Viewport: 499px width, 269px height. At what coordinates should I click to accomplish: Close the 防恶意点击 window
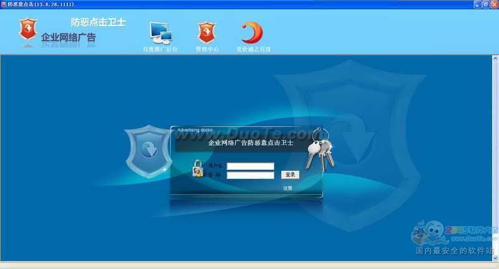pos(493,4)
